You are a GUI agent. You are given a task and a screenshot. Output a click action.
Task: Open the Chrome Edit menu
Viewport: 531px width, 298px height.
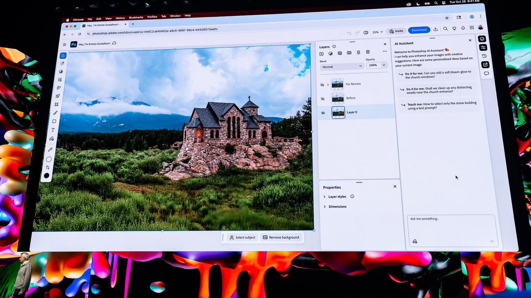99,19
